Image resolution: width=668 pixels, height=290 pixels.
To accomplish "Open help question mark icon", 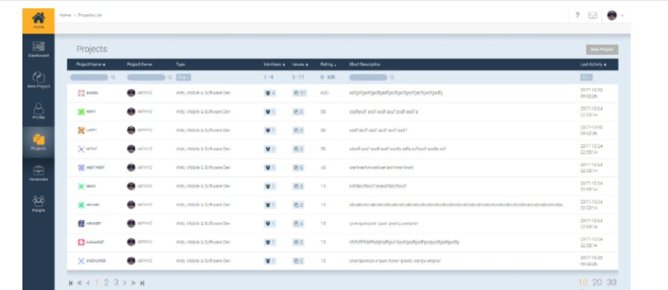I will tap(577, 16).
